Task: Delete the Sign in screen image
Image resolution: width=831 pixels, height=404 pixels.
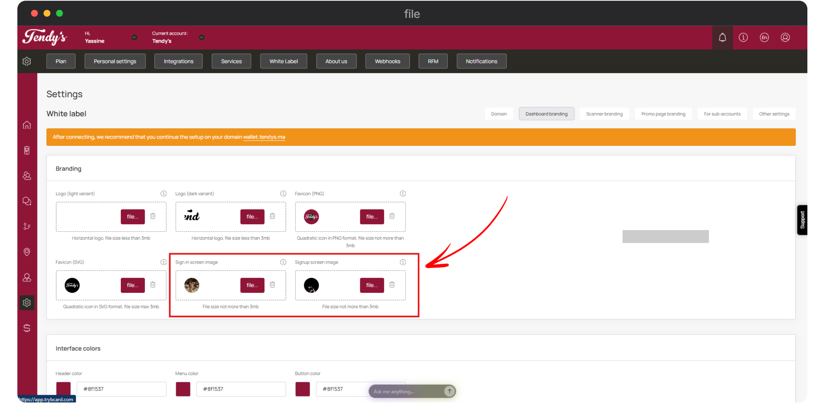Action: [272, 285]
